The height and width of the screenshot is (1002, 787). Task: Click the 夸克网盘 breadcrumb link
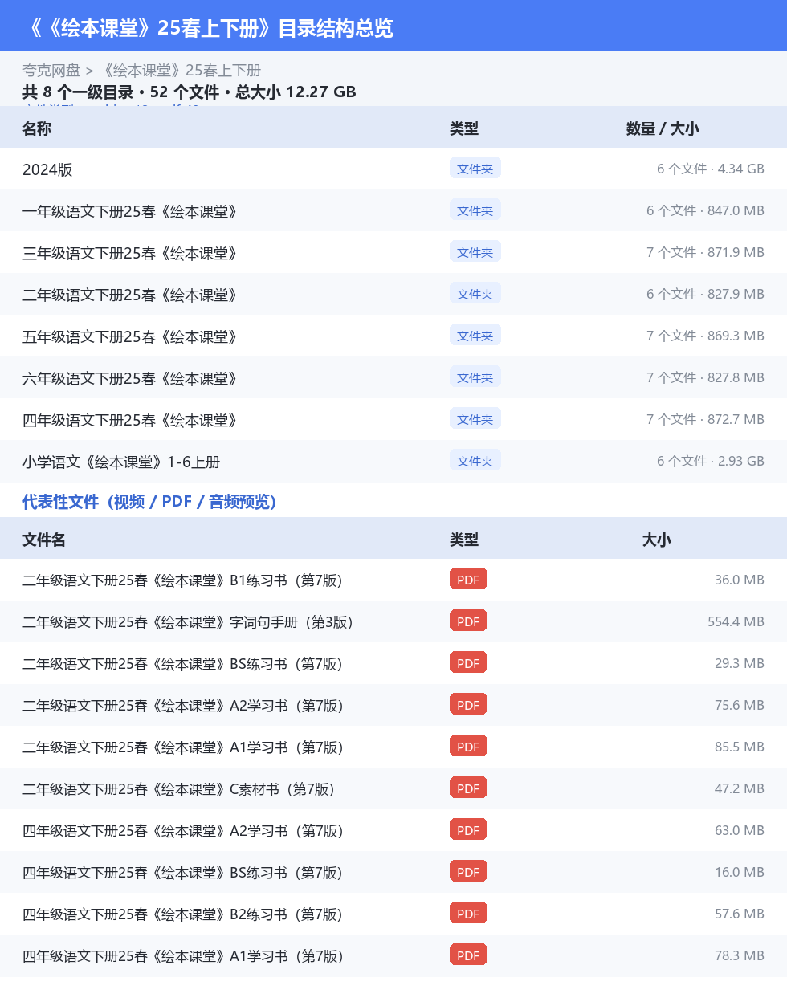tap(51, 71)
